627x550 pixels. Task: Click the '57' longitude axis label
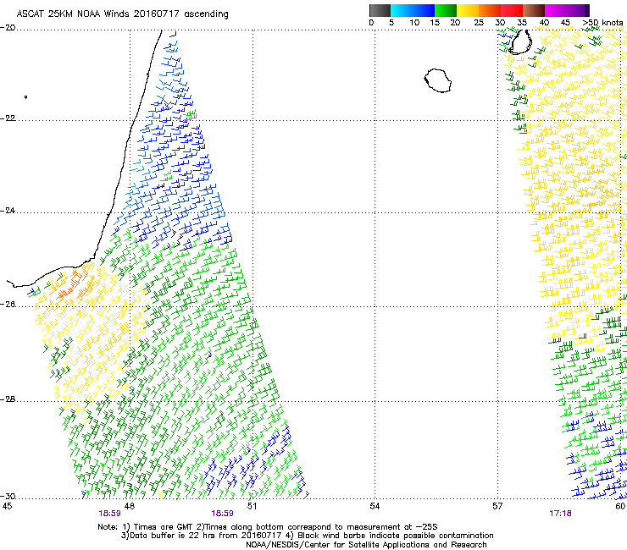click(497, 506)
